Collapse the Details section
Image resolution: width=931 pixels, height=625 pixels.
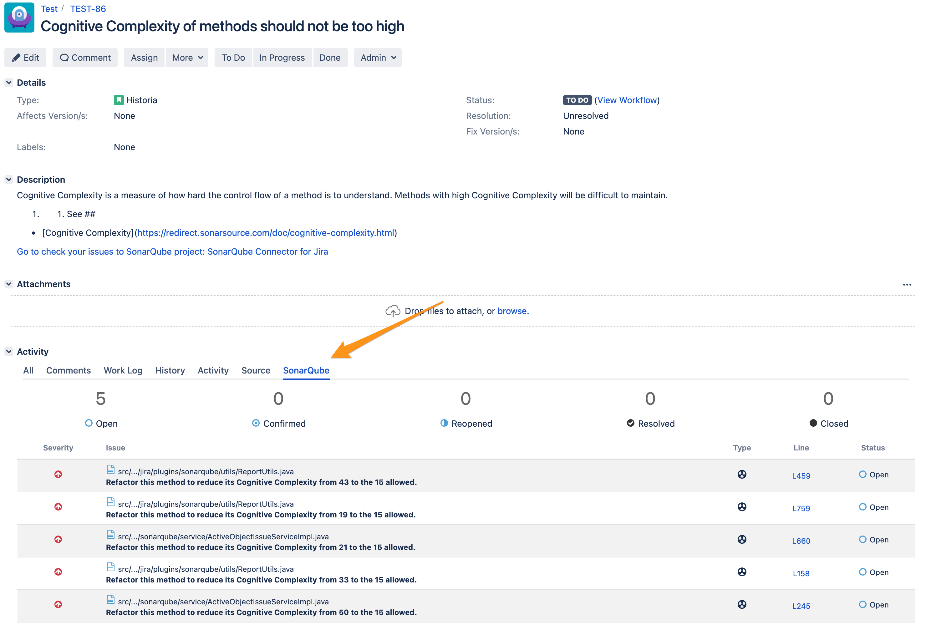coord(9,83)
